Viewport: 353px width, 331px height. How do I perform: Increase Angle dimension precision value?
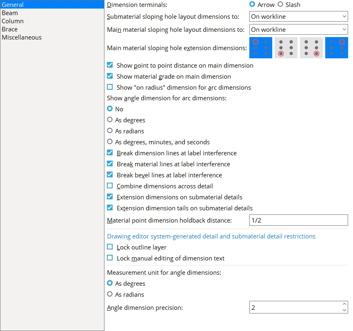(x=344, y=304)
